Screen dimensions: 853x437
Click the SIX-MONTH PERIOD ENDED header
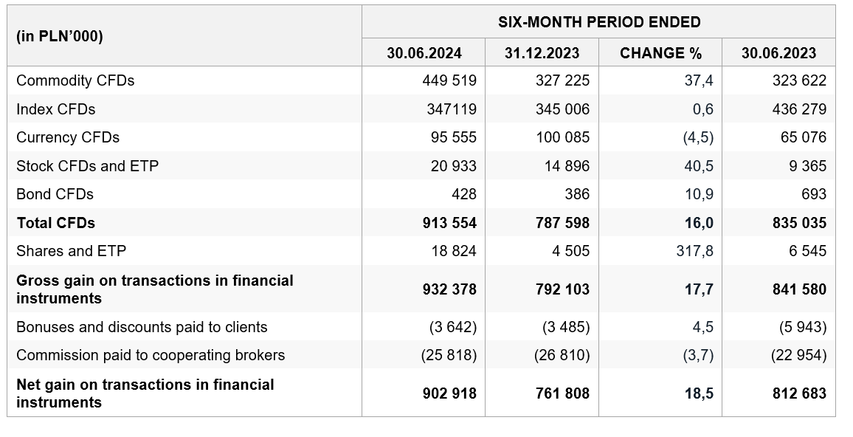point(599,22)
